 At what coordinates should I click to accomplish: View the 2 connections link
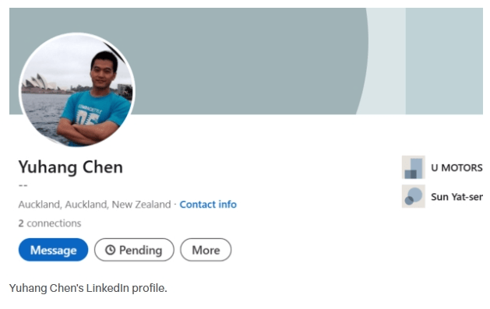point(50,223)
